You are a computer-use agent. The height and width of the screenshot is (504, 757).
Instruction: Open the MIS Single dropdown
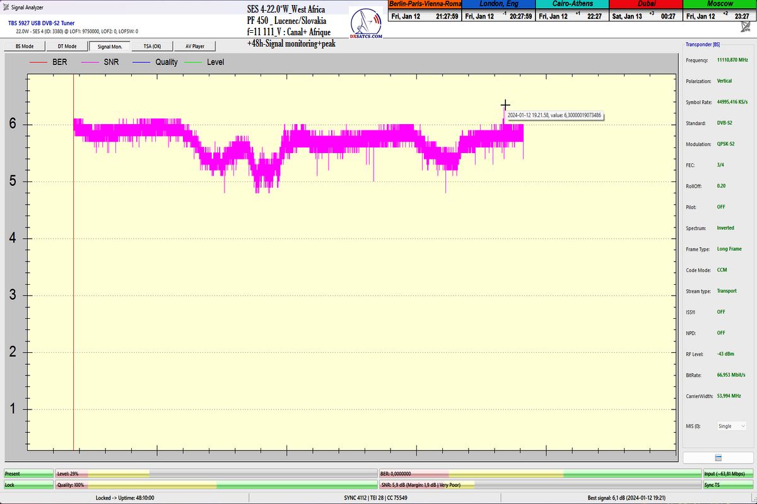(731, 426)
